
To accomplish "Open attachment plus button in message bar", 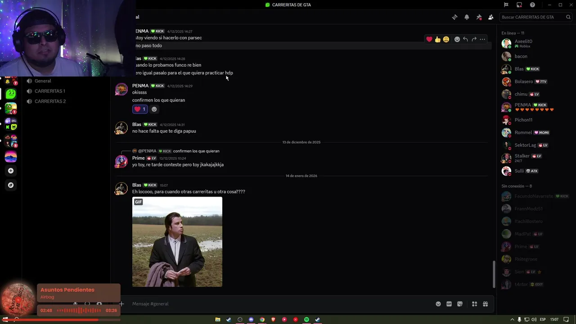I will [121, 304].
